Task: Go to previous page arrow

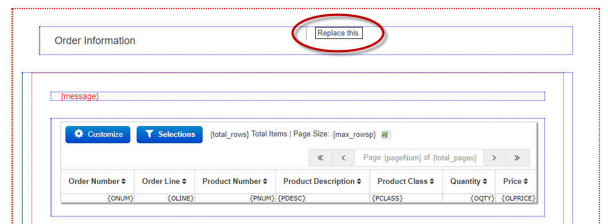Action: coord(343,158)
